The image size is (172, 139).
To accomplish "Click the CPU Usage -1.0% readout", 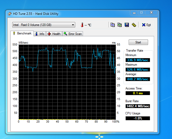I will pyautogui.click(x=137, y=118).
